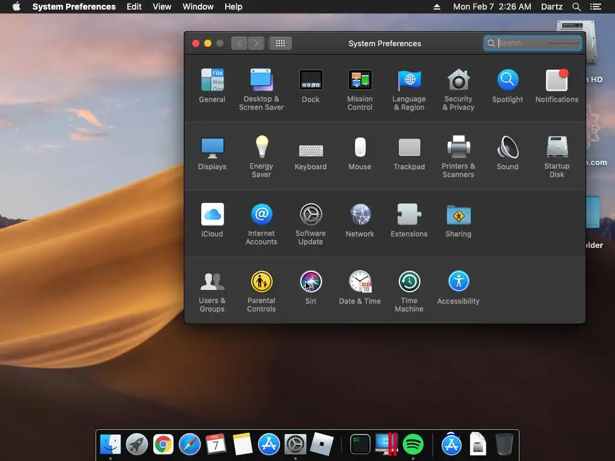The height and width of the screenshot is (461, 615).
Task: Open Launchpad from the Dock
Action: pos(137,445)
